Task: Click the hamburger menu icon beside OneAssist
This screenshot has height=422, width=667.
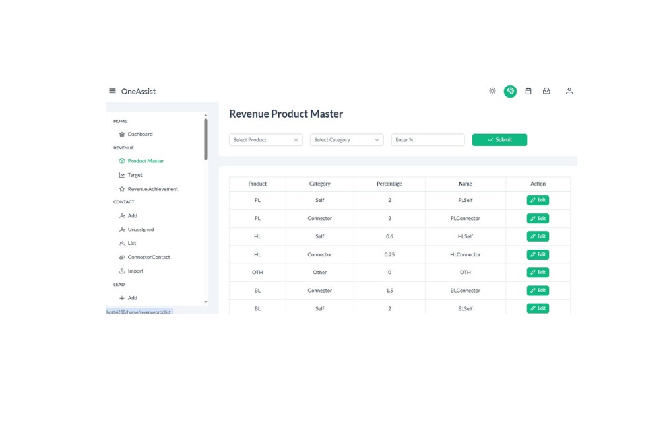Action: click(x=112, y=91)
